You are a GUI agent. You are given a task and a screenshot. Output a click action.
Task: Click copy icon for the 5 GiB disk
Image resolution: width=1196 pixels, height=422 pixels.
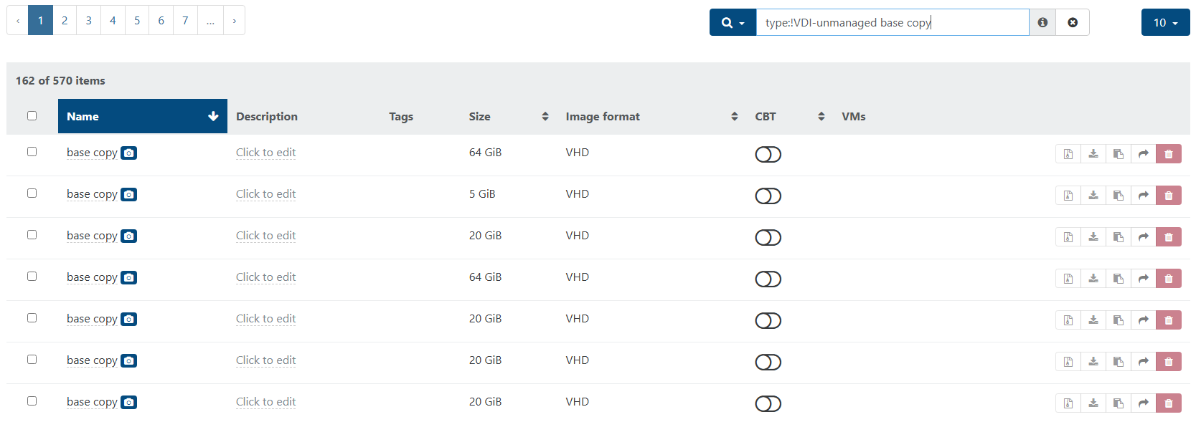pos(1119,196)
